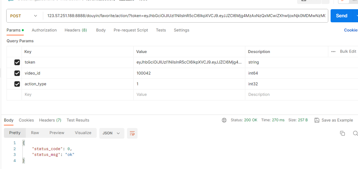The width and height of the screenshot is (358, 169).
Task: Click Save as Example button
Action: tap(334, 120)
